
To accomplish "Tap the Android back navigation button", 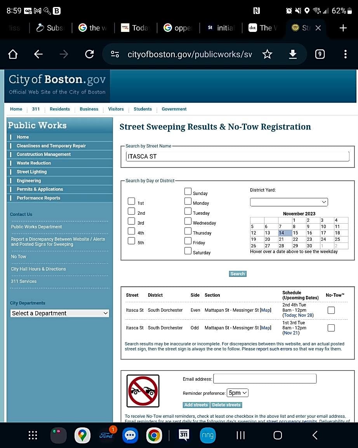I will coord(315,435).
